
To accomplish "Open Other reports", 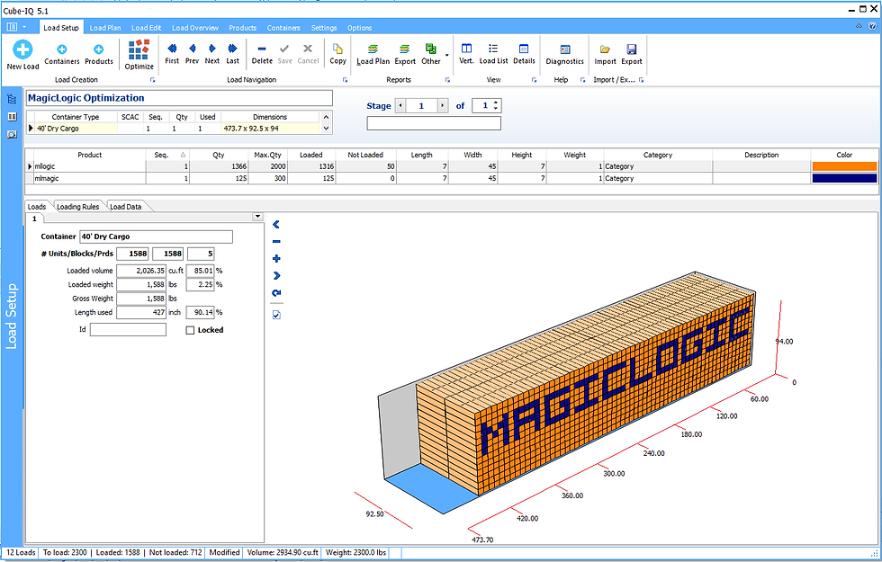I will (431, 55).
